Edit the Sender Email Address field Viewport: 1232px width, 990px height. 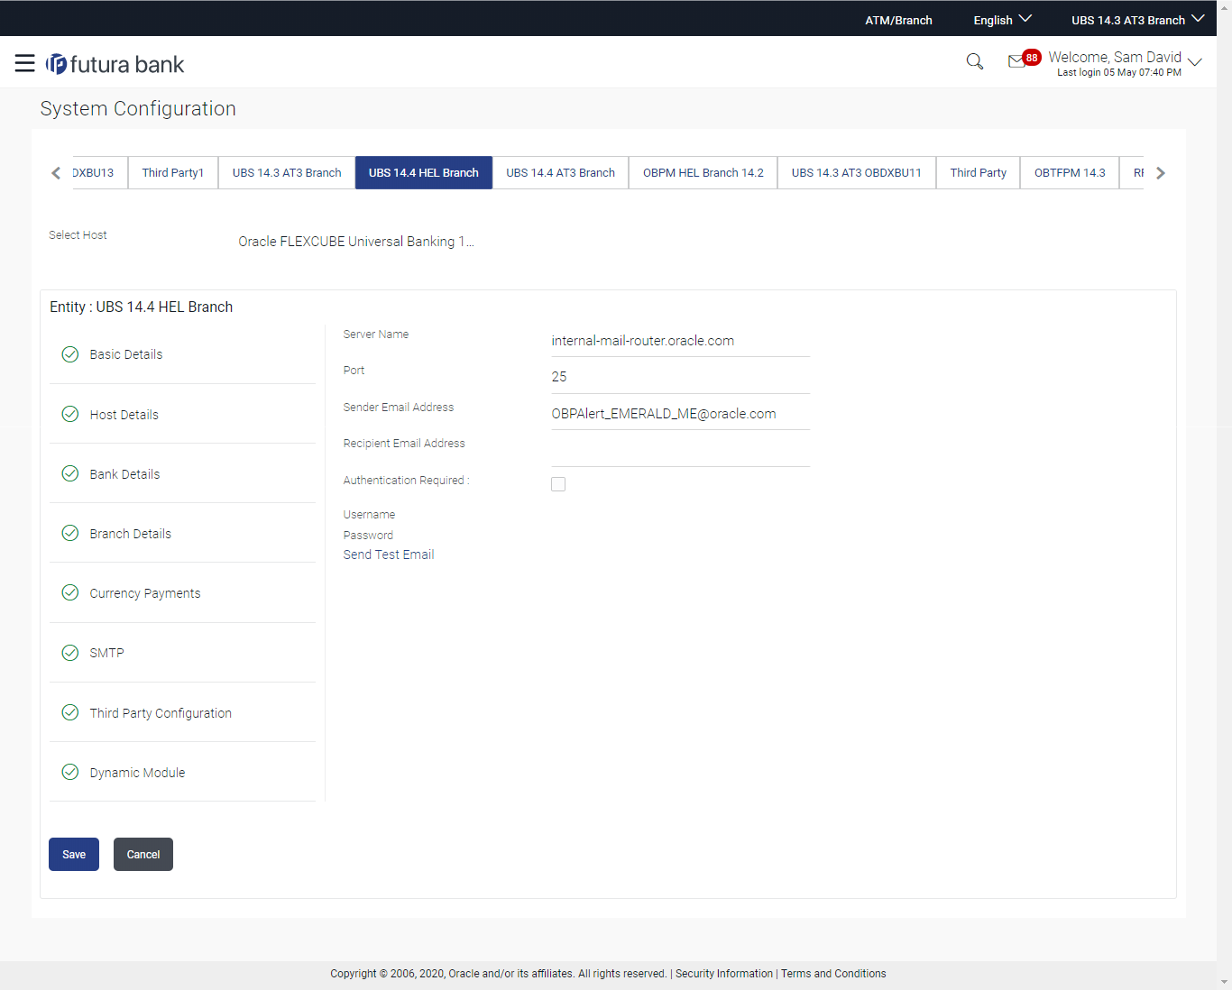tap(680, 414)
